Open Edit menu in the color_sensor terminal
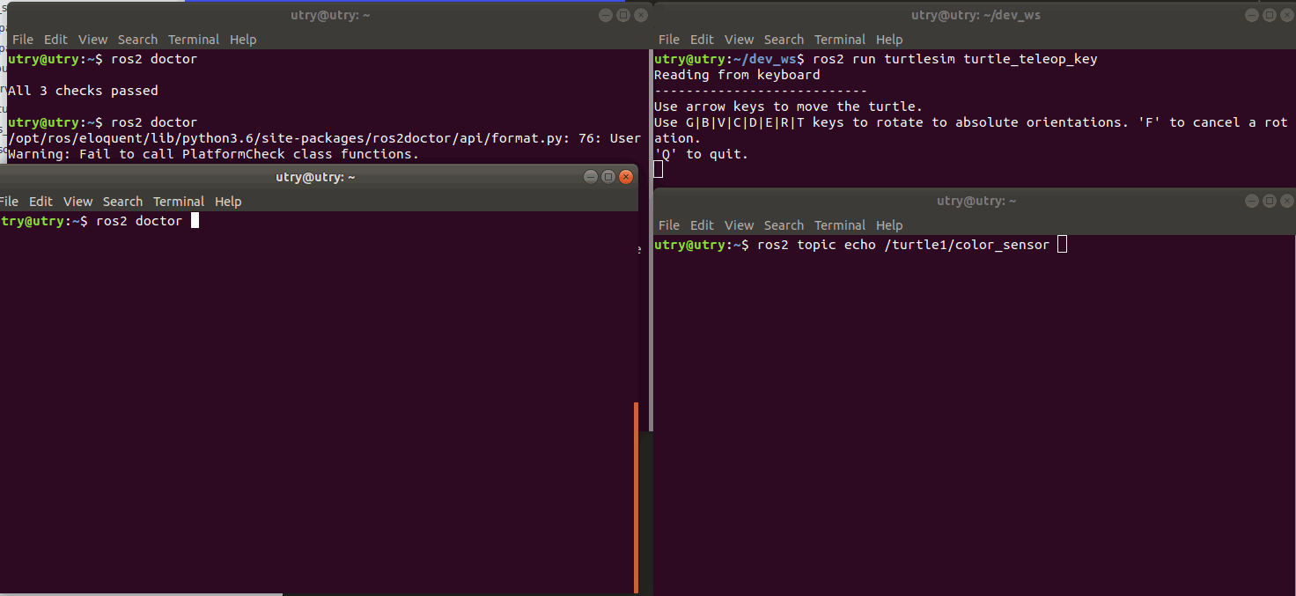The height and width of the screenshot is (596, 1296). click(x=702, y=225)
